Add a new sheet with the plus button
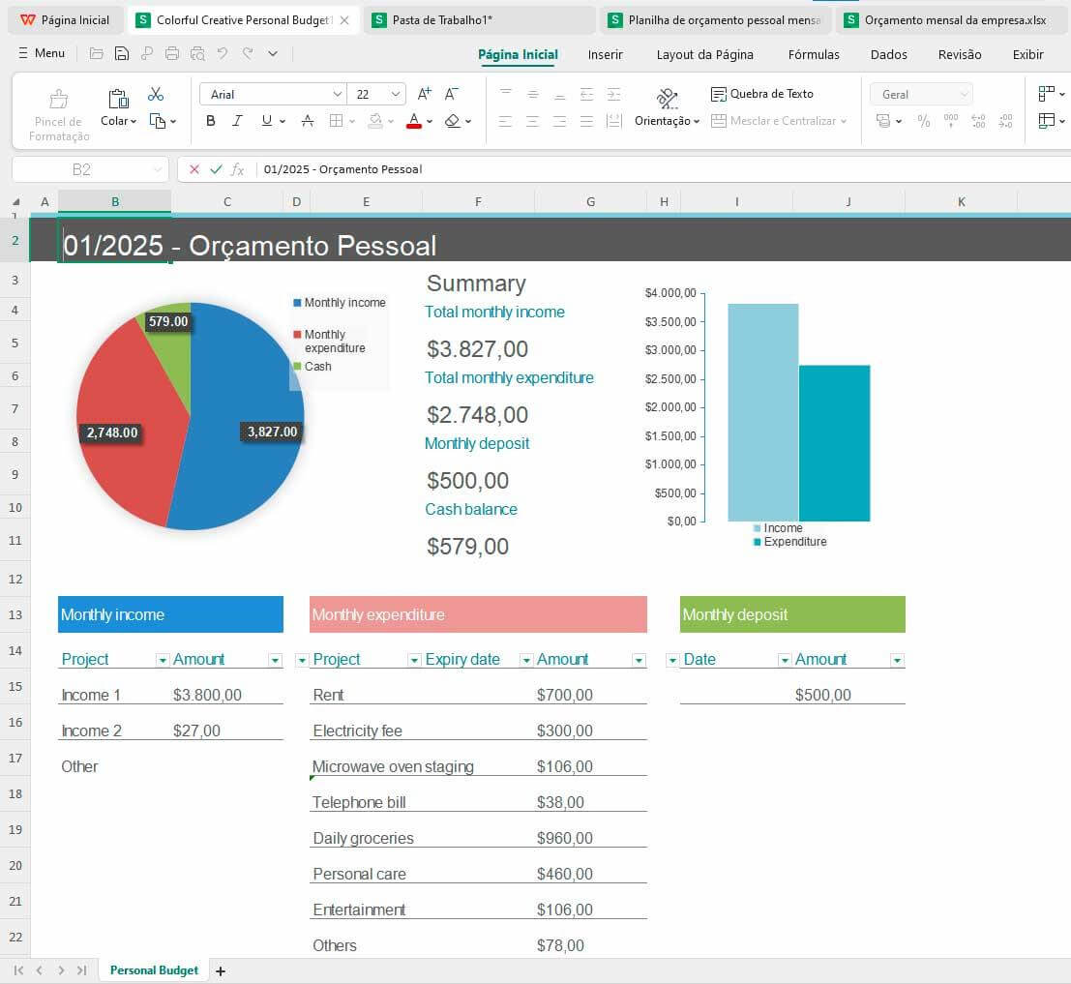Viewport: 1071px width, 984px height. pyautogui.click(x=221, y=969)
